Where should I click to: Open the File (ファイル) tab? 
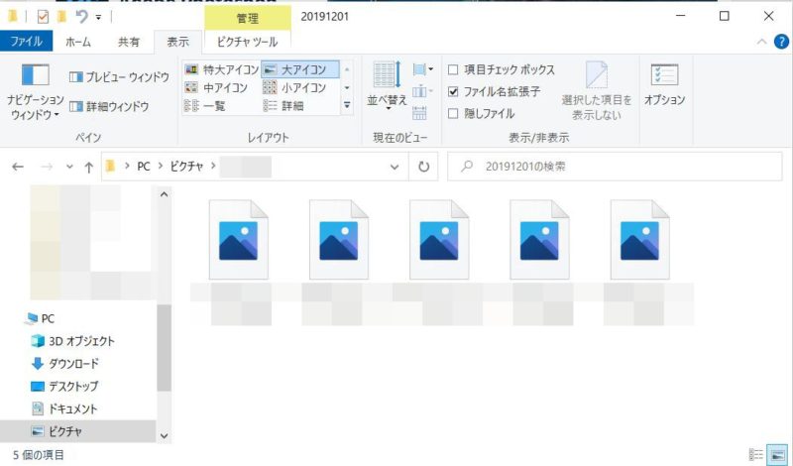tap(27, 41)
